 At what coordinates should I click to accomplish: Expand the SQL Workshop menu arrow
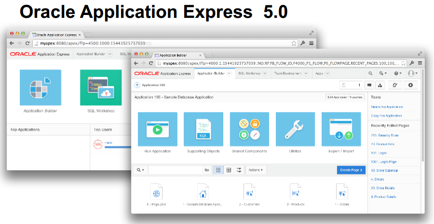[265, 73]
